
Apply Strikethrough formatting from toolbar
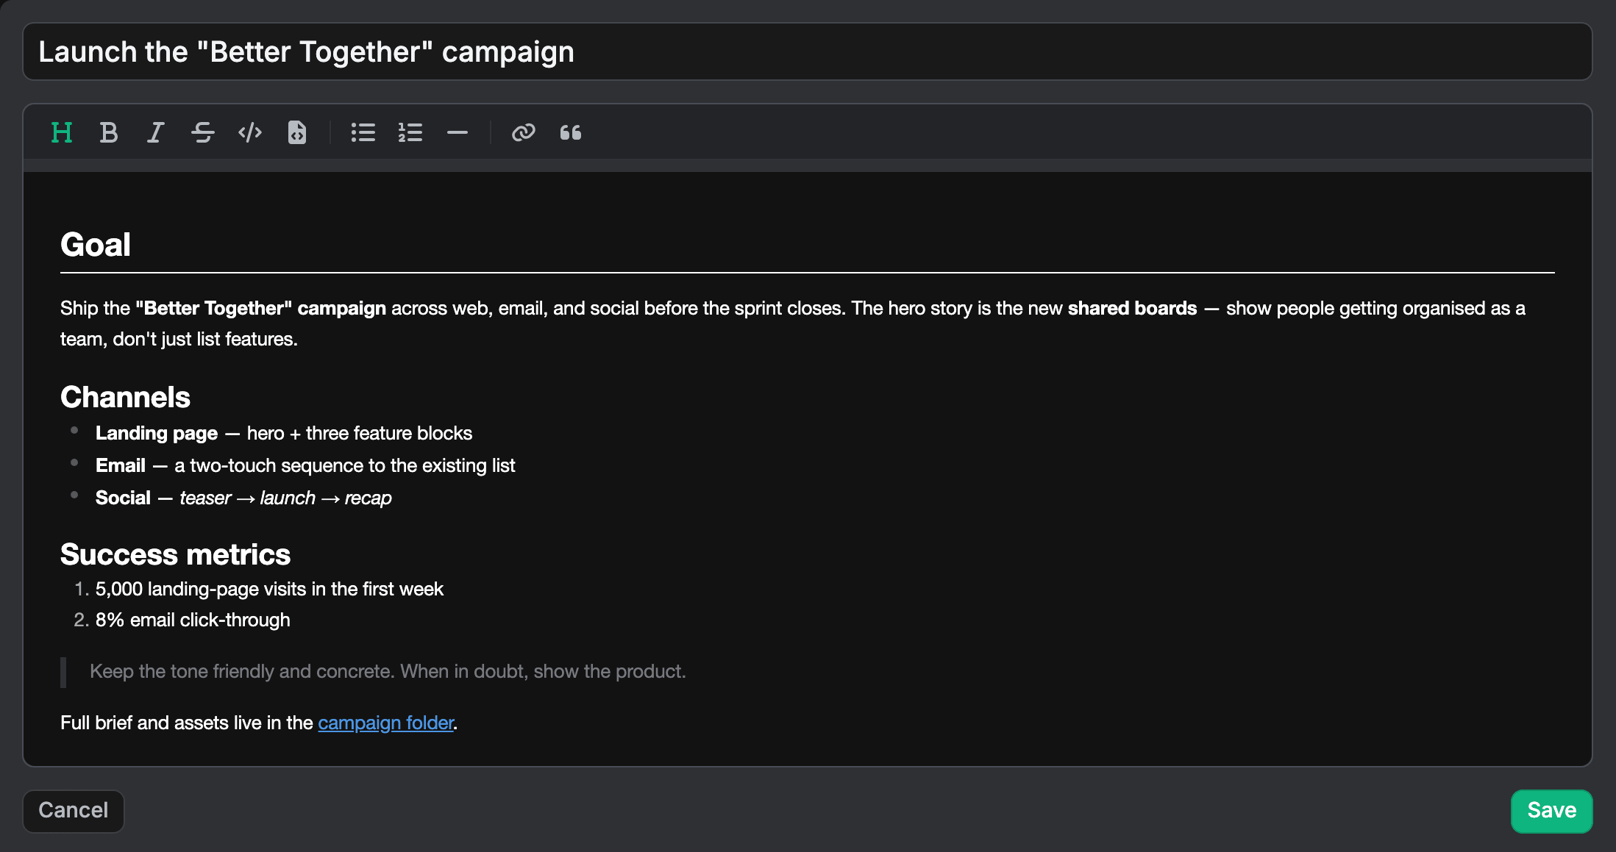(x=203, y=133)
